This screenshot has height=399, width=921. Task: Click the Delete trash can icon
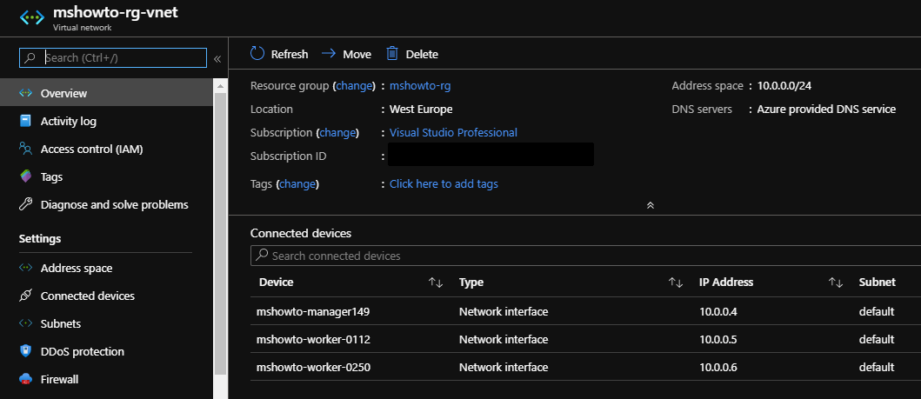[391, 53]
